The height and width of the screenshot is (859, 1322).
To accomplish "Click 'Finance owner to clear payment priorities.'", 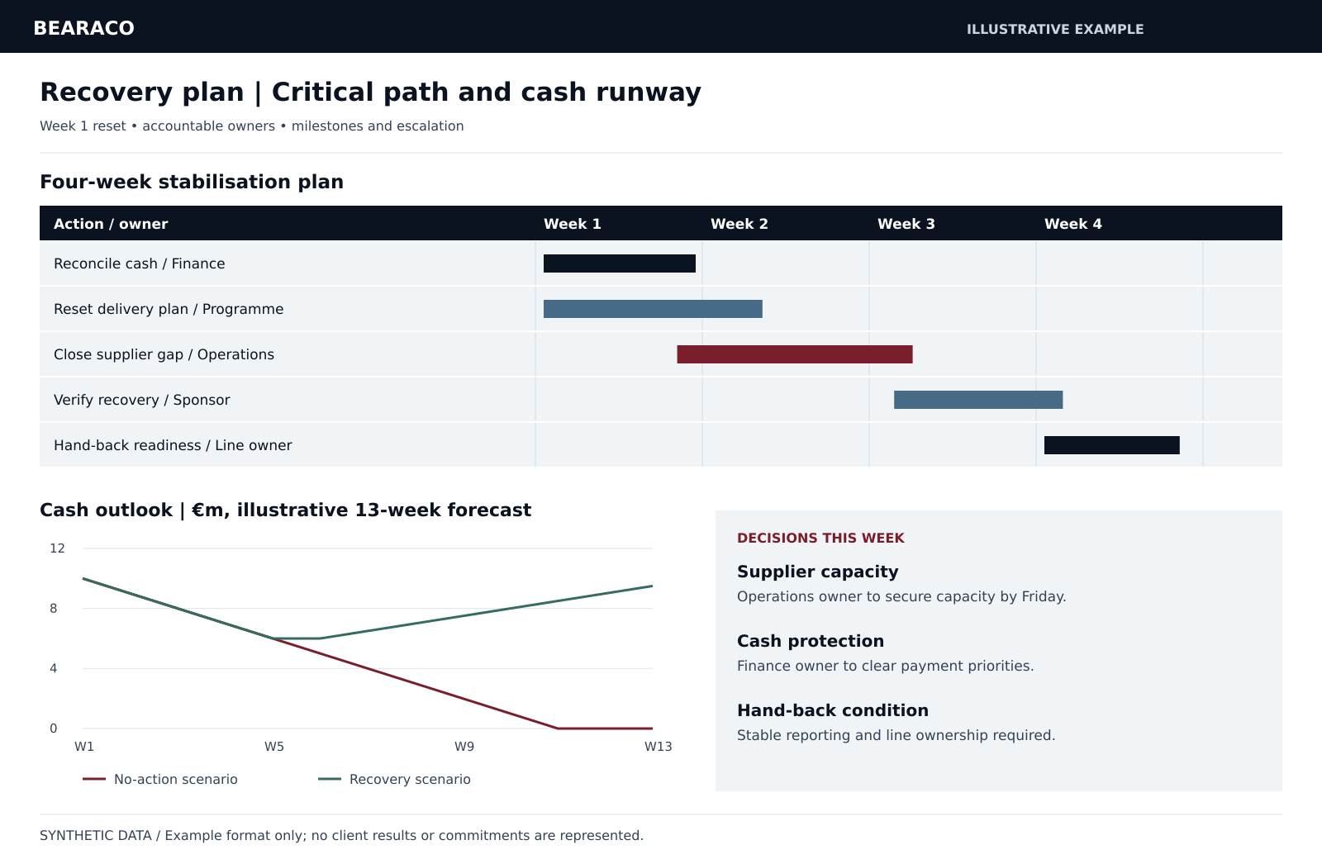I will [885, 666].
